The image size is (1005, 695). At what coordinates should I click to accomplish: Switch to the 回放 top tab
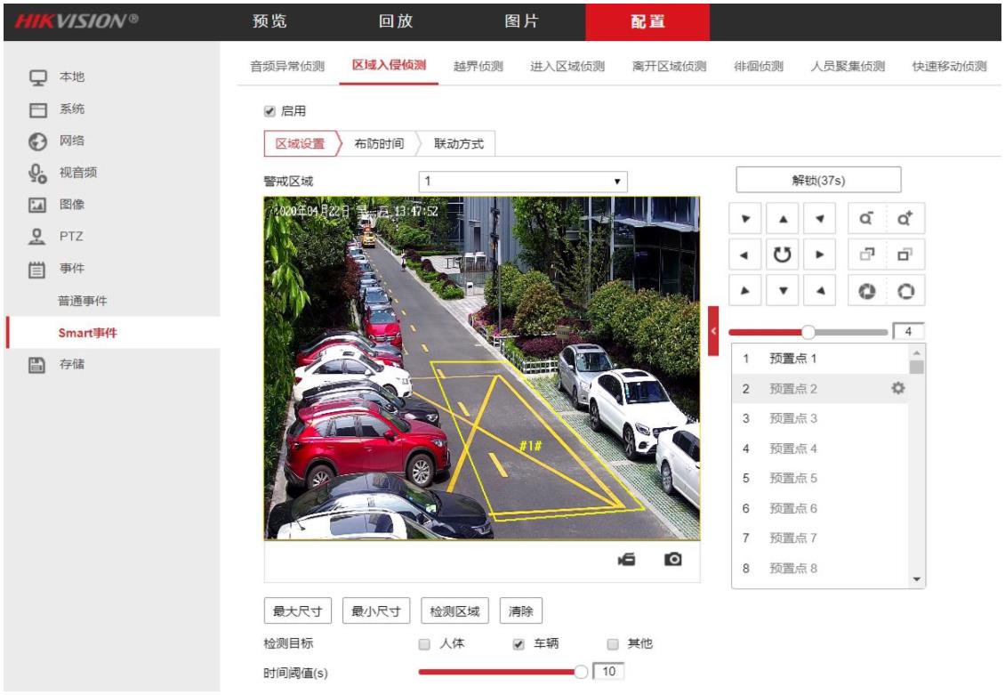pyautogui.click(x=396, y=21)
